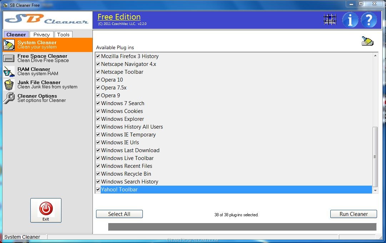Click the System Cleaner status bar text
This screenshot has height=243, width=386.
tap(22, 237)
